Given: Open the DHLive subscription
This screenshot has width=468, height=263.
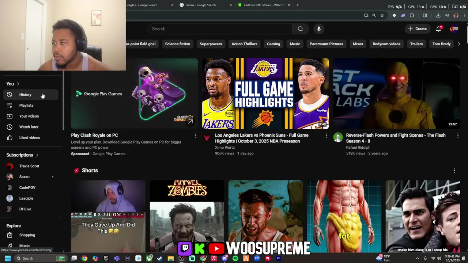Looking at the screenshot, I should (31, 209).
